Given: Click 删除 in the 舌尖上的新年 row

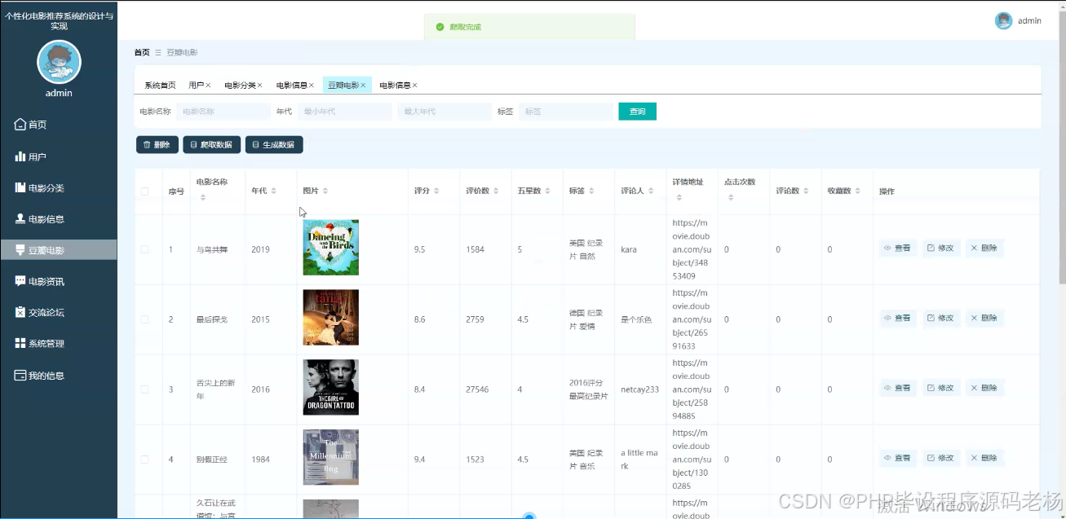Looking at the screenshot, I should click(x=984, y=388).
